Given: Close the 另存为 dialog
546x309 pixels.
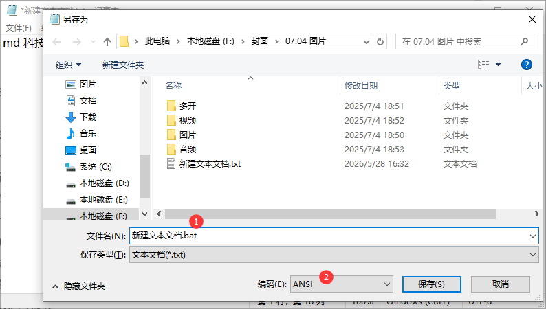Looking at the screenshot, I should click(532, 19).
